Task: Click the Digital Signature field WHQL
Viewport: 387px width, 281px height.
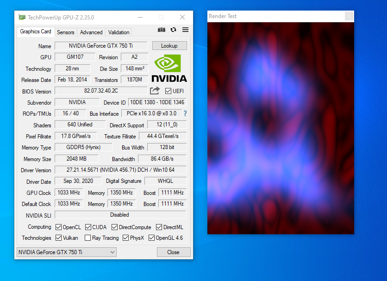Action: pos(166,181)
